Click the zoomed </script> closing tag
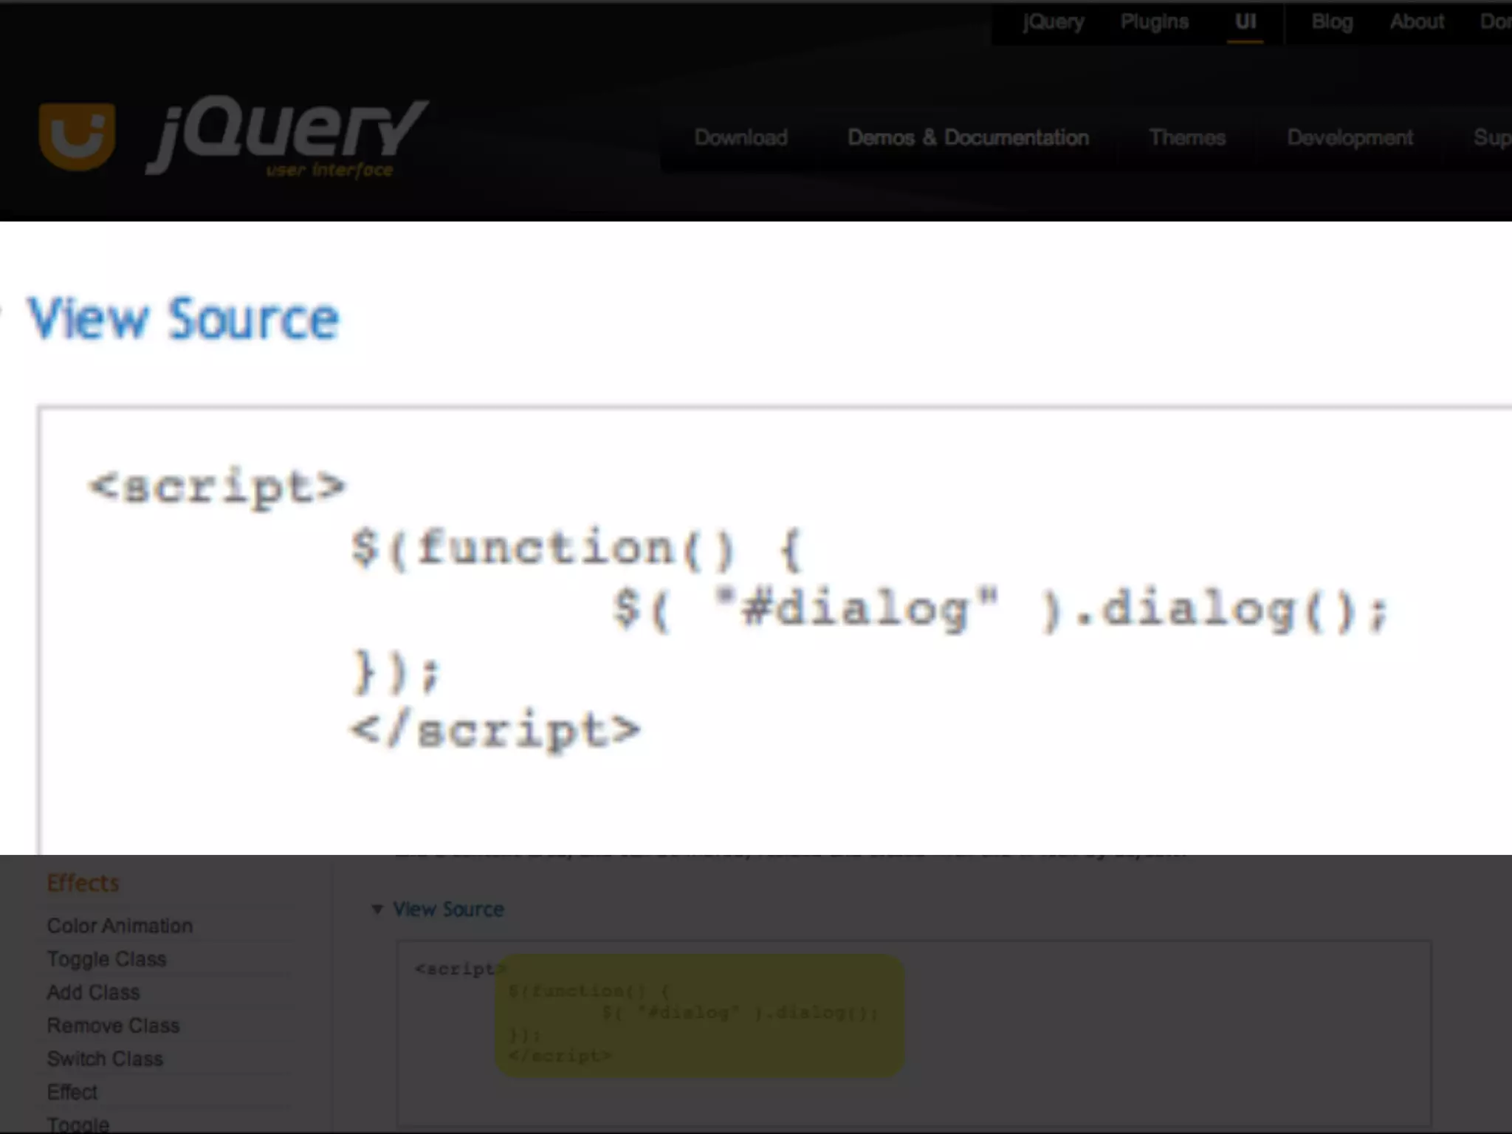The width and height of the screenshot is (1512, 1134). click(x=495, y=731)
